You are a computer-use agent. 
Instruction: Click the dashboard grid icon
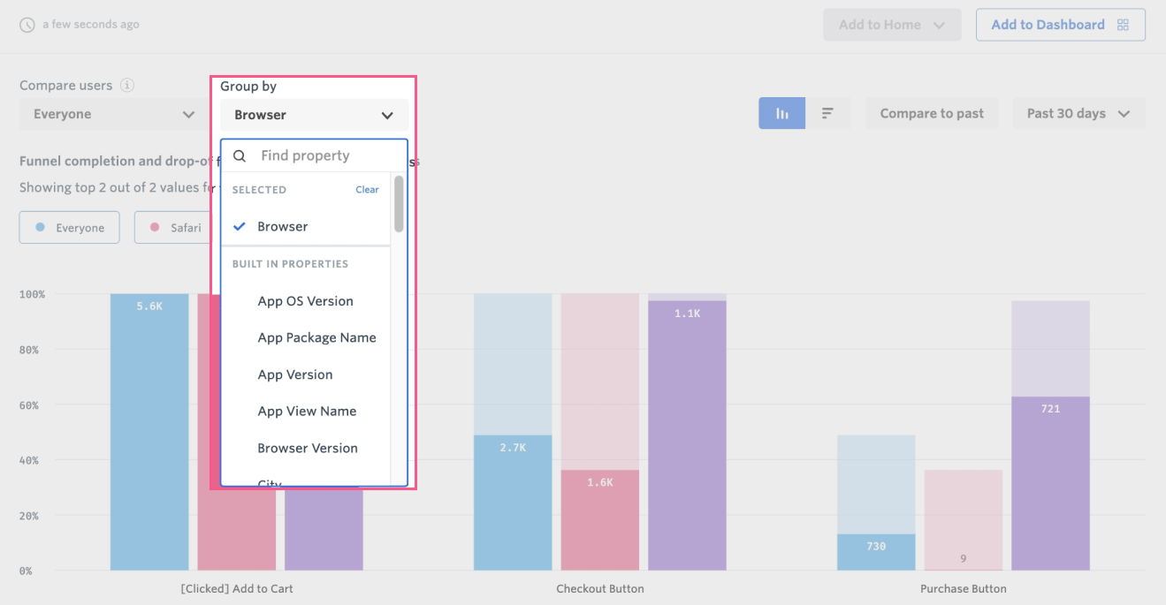click(1123, 25)
